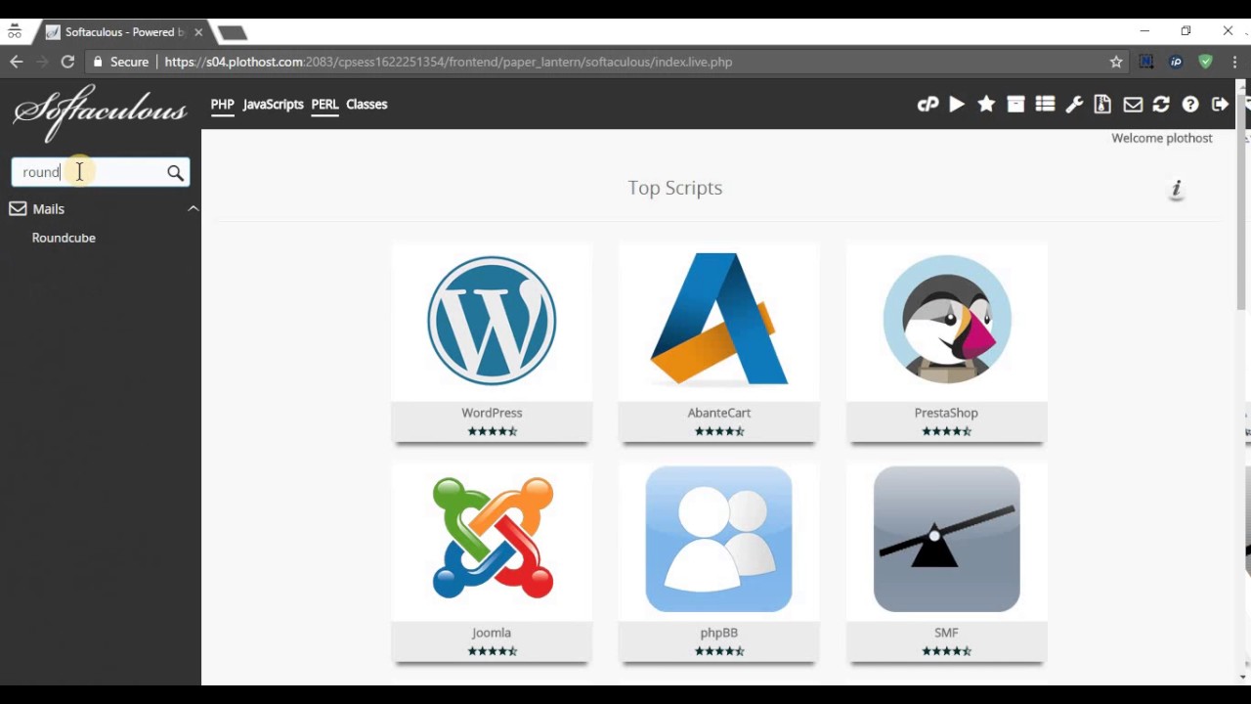Click the Welcome plothost text
This screenshot has height=704, width=1251.
(x=1162, y=138)
